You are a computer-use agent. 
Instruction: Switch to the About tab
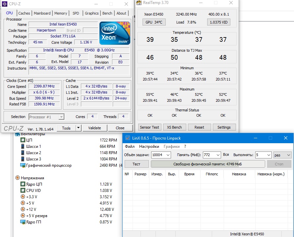pyautogui.click(x=121, y=13)
